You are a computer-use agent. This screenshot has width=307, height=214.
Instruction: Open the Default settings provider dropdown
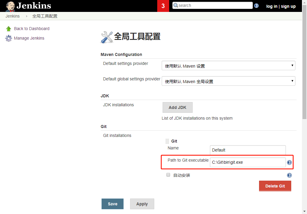(x=228, y=65)
